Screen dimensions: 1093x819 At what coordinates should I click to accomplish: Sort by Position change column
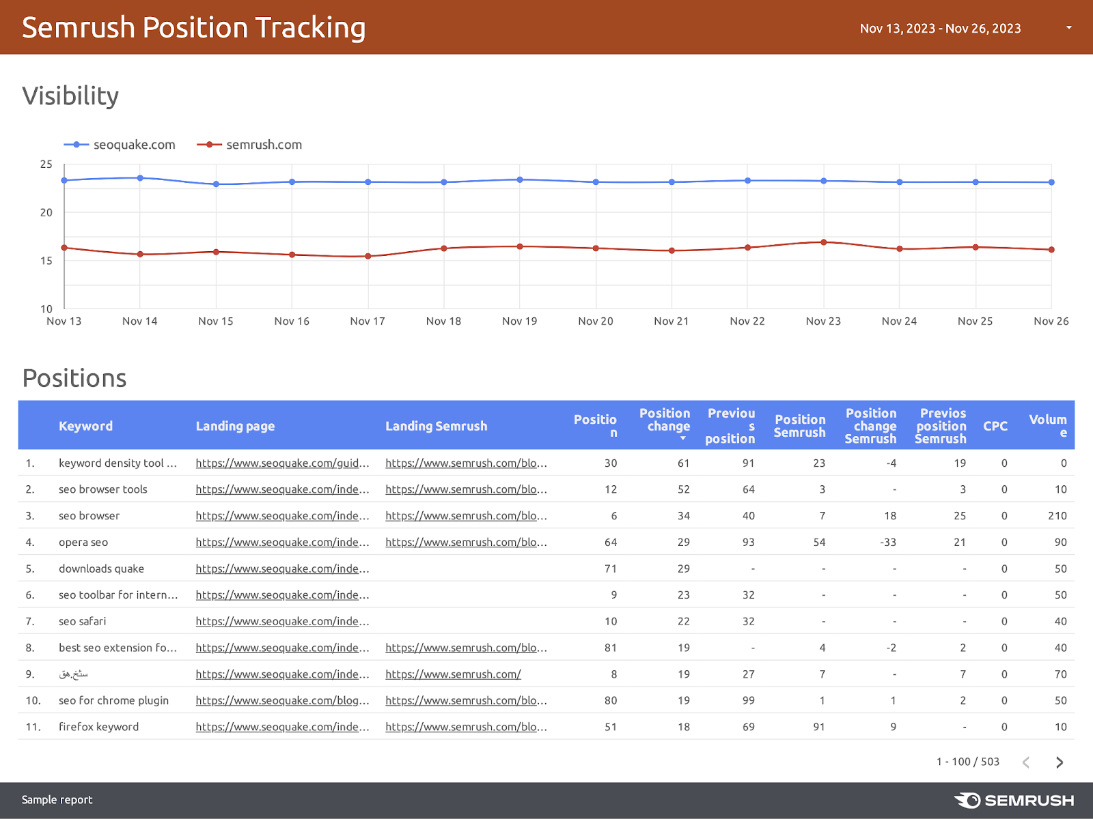[x=665, y=420]
